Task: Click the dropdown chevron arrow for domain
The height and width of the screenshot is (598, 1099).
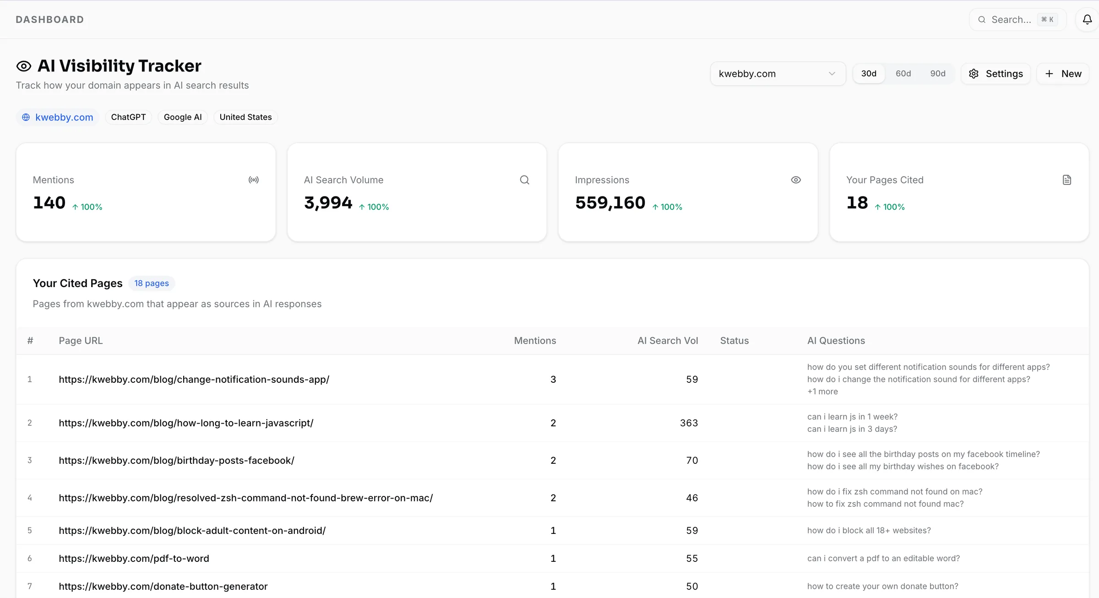Action: pyautogui.click(x=832, y=74)
